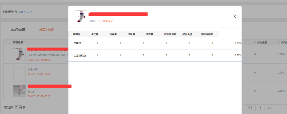
Task: Click SKUID 1036743330 in background list
Action: coord(39,96)
